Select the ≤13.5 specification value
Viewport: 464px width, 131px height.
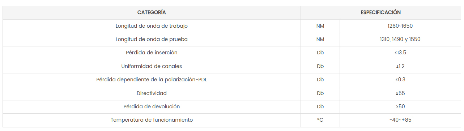click(x=400, y=53)
